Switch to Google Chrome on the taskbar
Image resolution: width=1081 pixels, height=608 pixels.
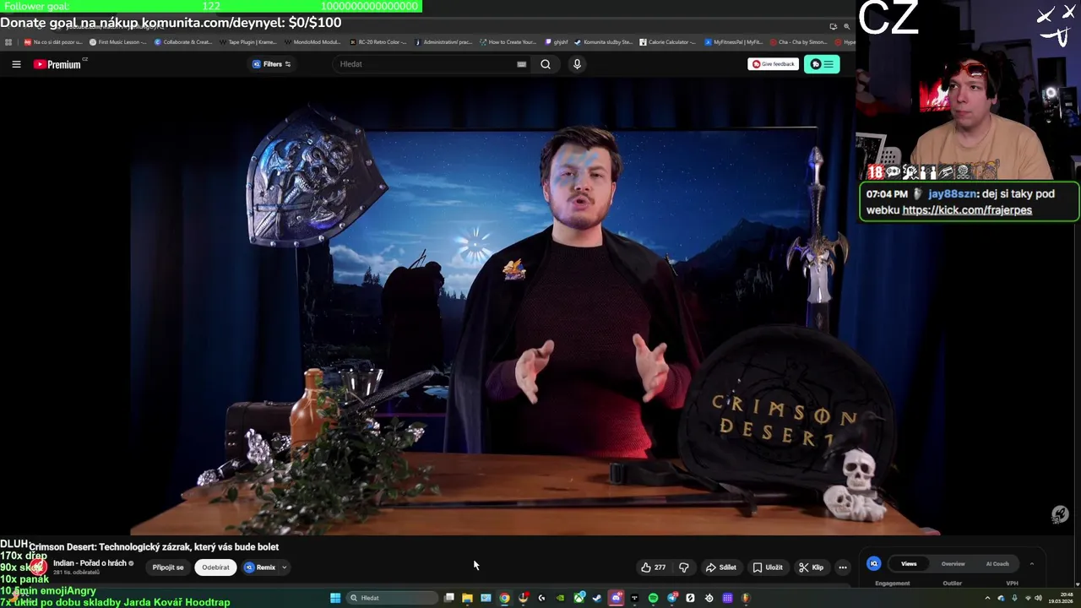504,598
